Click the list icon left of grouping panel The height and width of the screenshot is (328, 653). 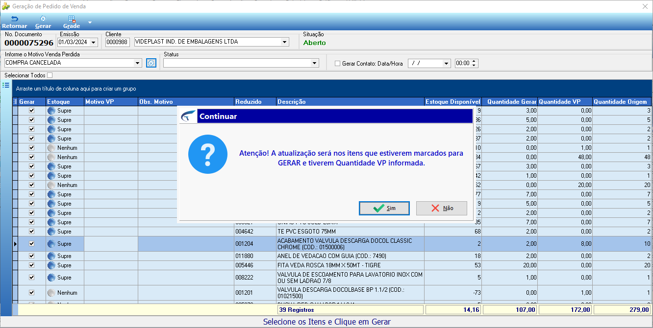6,85
